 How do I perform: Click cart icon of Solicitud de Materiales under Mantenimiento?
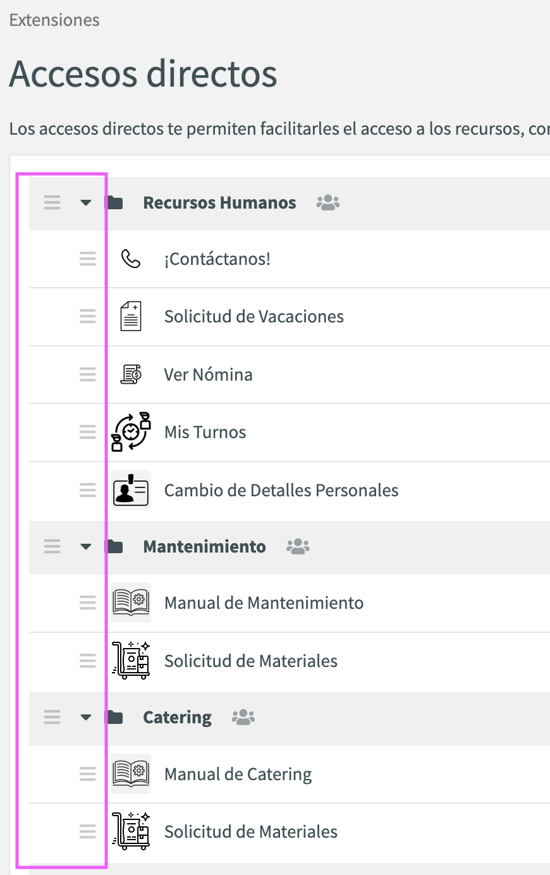(131, 661)
